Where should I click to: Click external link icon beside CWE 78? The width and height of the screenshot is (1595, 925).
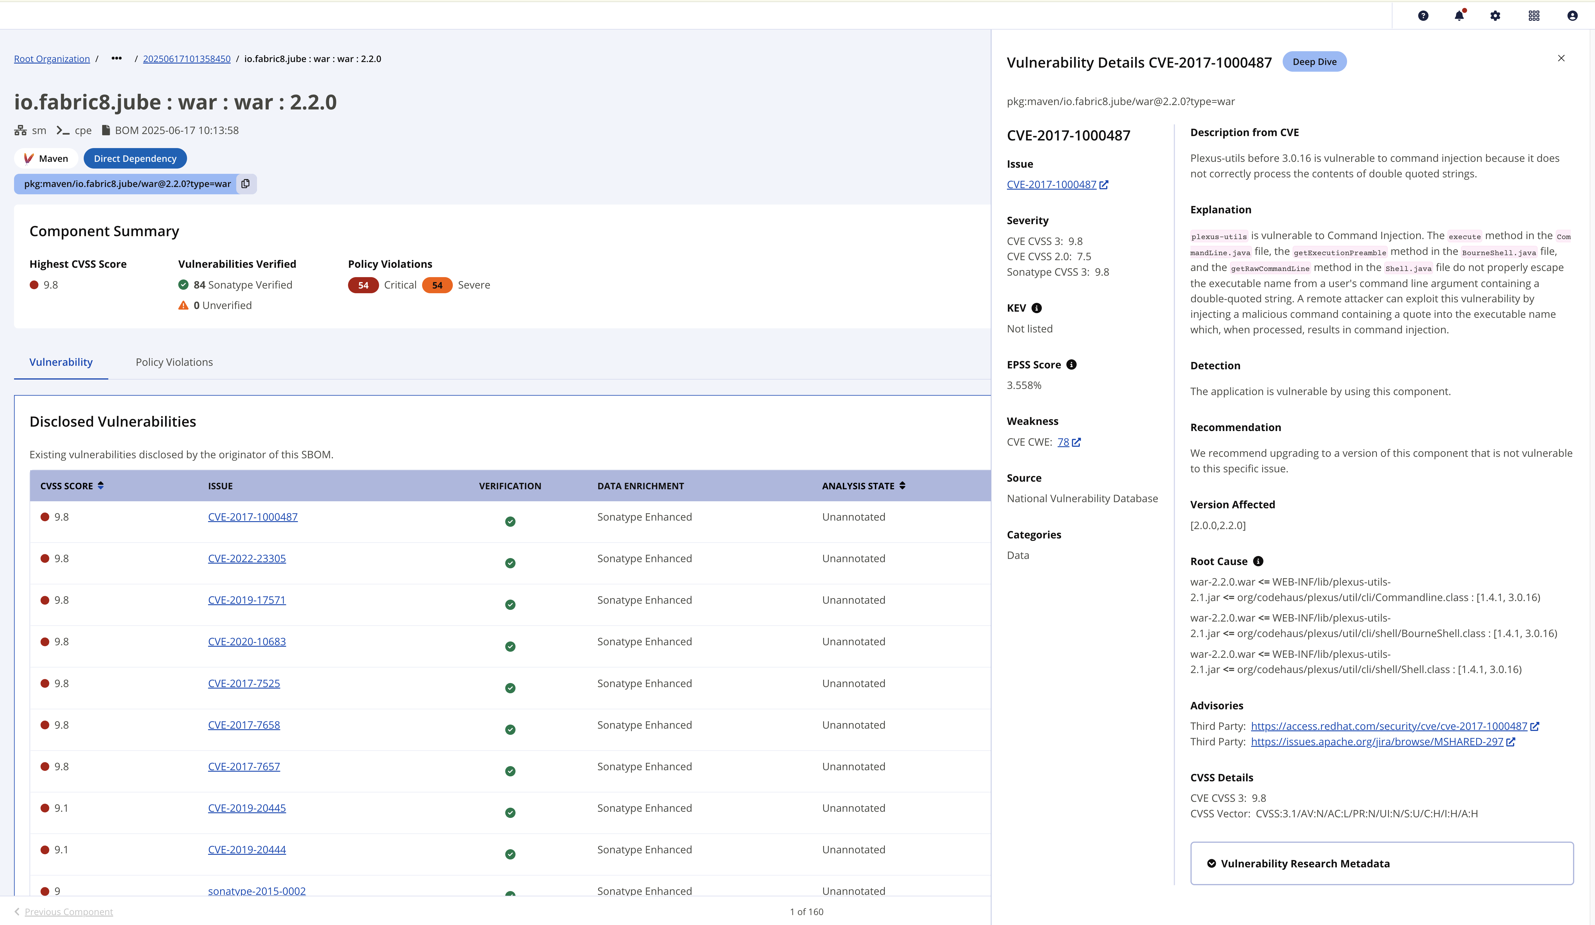point(1077,442)
